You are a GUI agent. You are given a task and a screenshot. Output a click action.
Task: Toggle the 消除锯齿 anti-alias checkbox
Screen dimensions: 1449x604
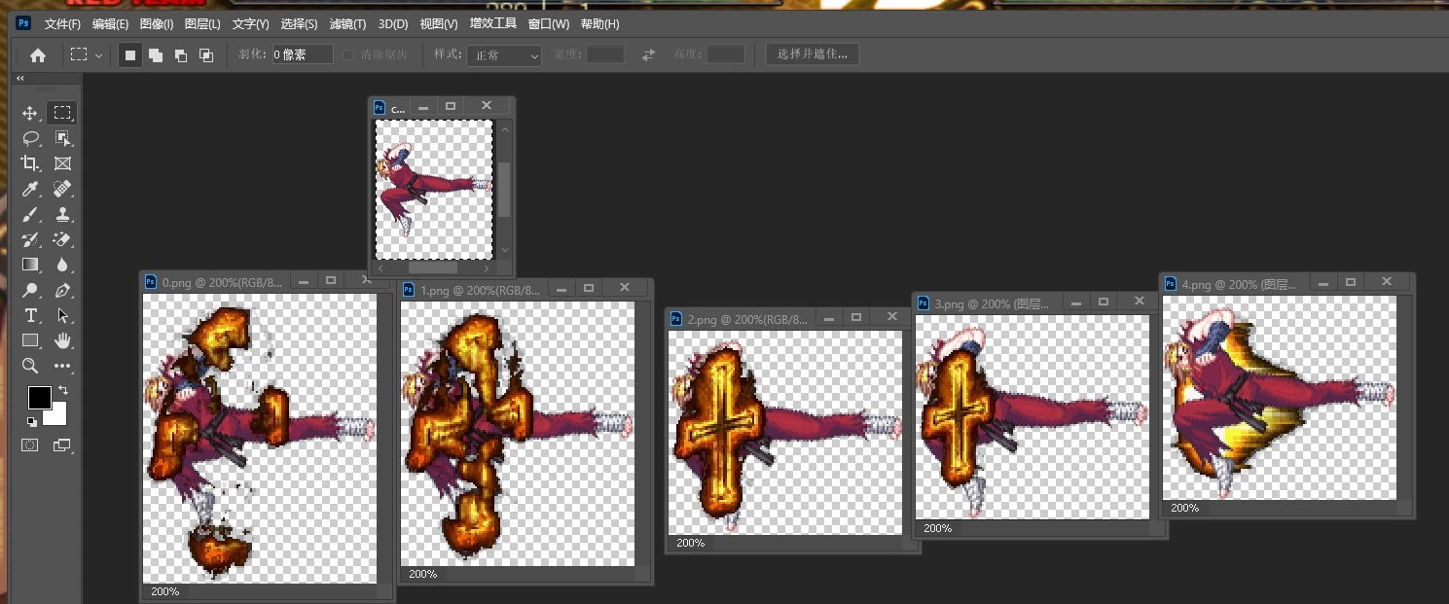pos(348,55)
